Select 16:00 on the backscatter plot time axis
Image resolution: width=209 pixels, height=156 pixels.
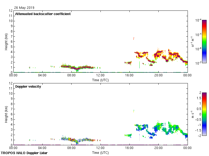129,75
